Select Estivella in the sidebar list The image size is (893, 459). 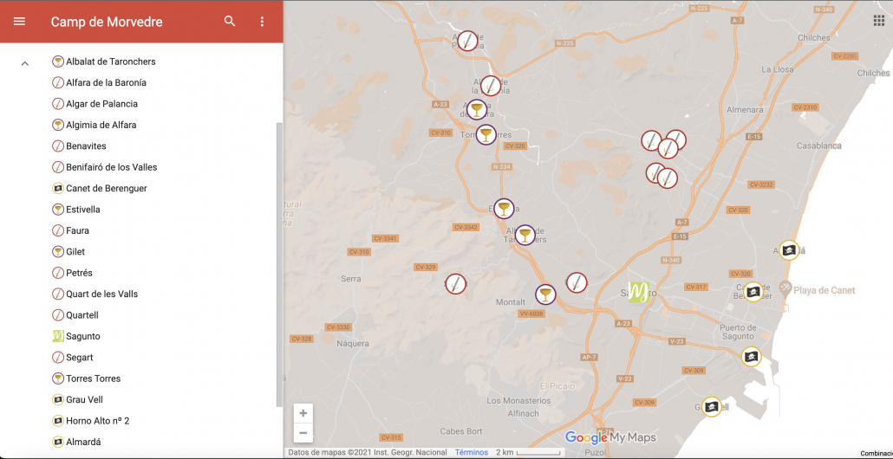pyautogui.click(x=82, y=210)
